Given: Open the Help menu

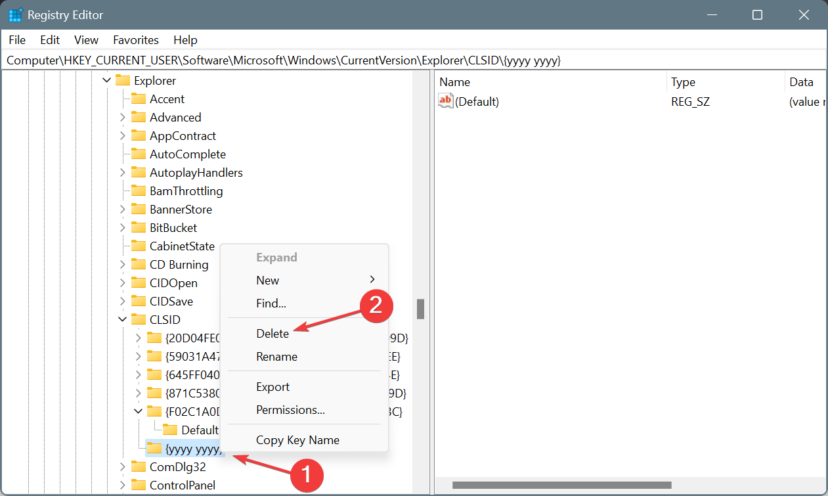Looking at the screenshot, I should (x=185, y=40).
